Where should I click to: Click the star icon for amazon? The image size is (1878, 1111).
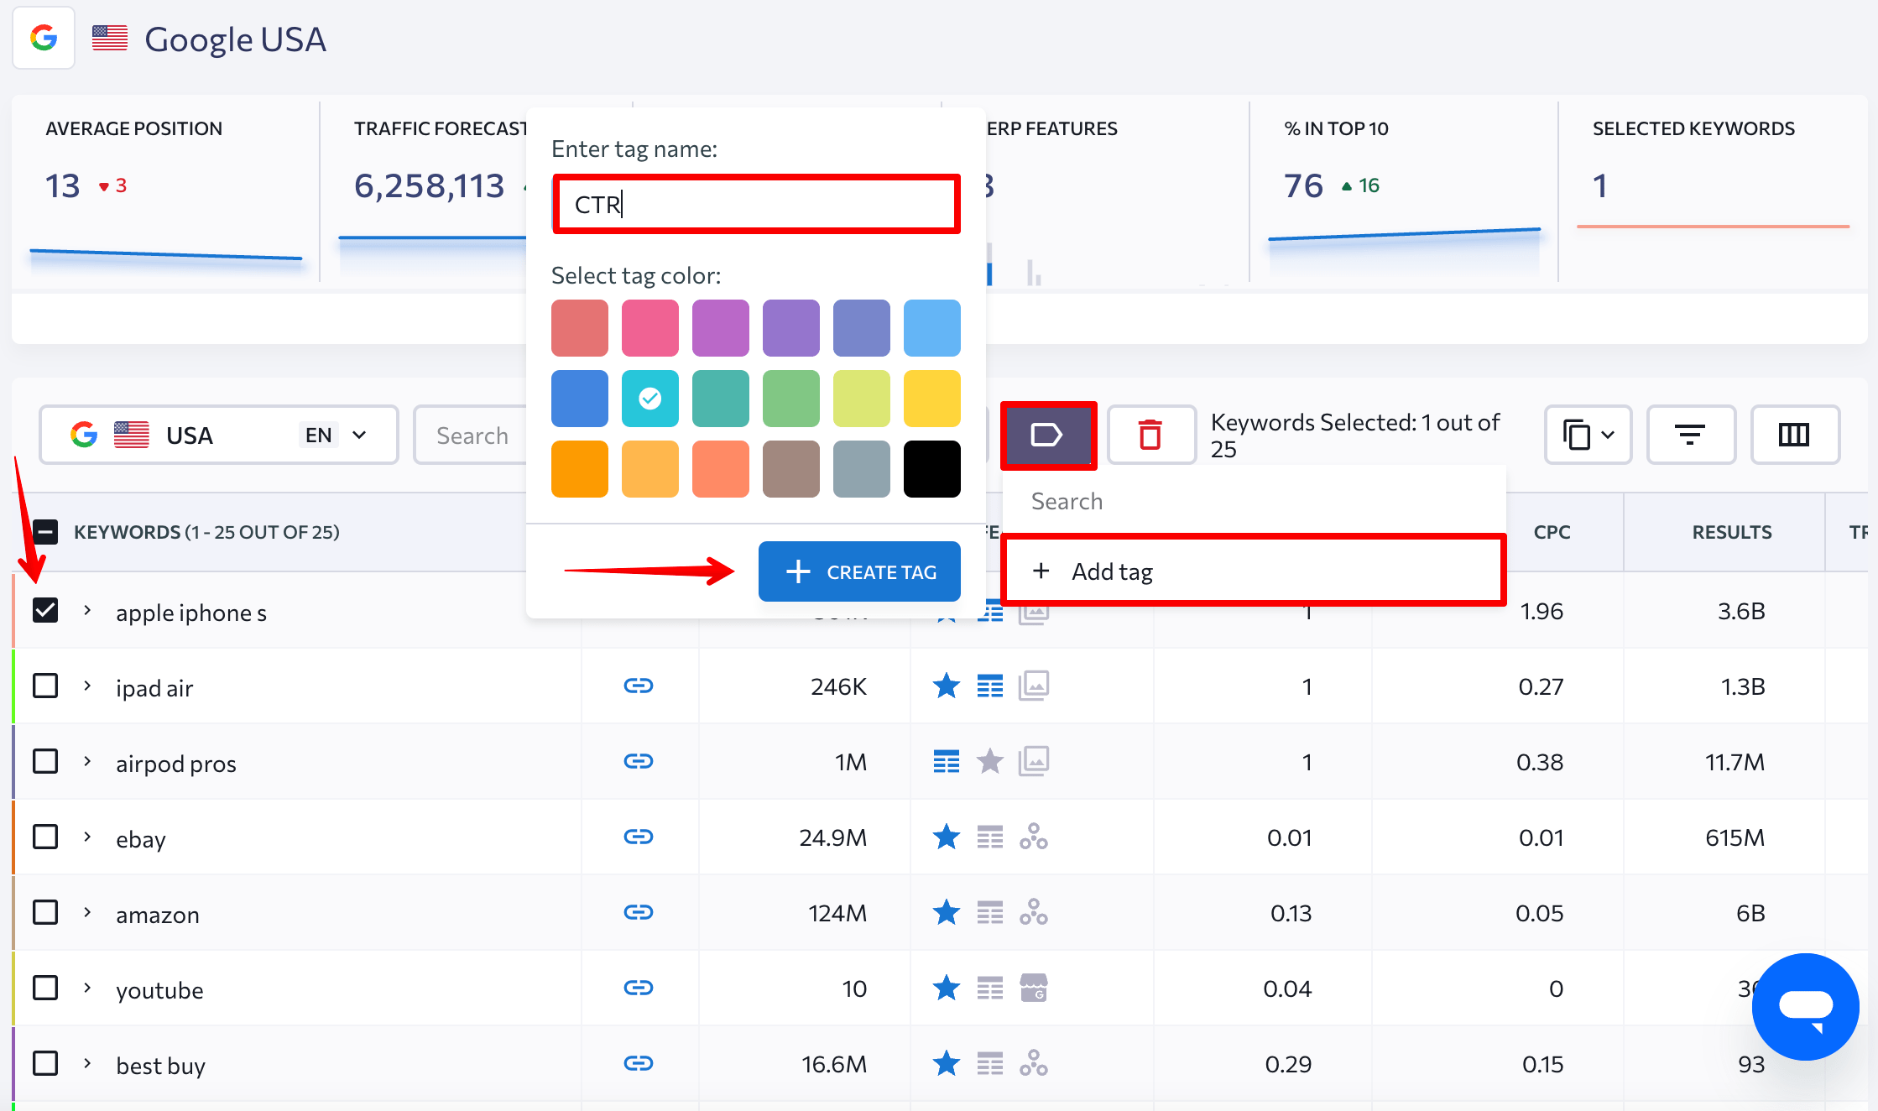pyautogui.click(x=947, y=912)
